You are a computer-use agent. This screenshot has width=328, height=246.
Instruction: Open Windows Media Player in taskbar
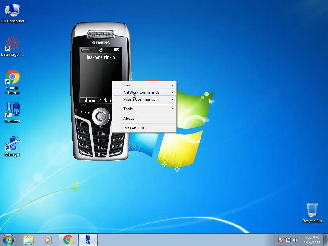48,240
